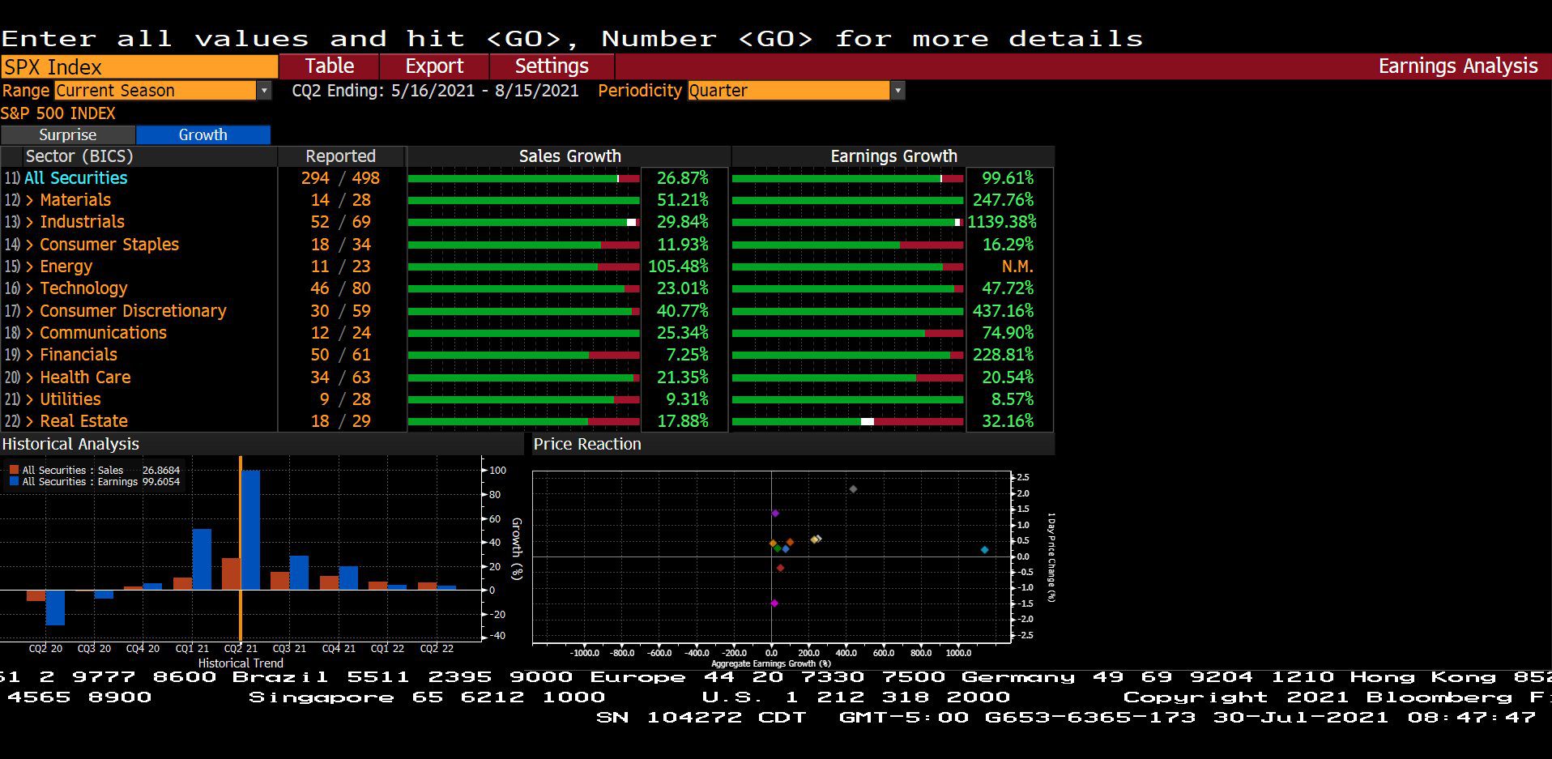Open the Table menu
This screenshot has height=759, width=1552.
tap(330, 66)
